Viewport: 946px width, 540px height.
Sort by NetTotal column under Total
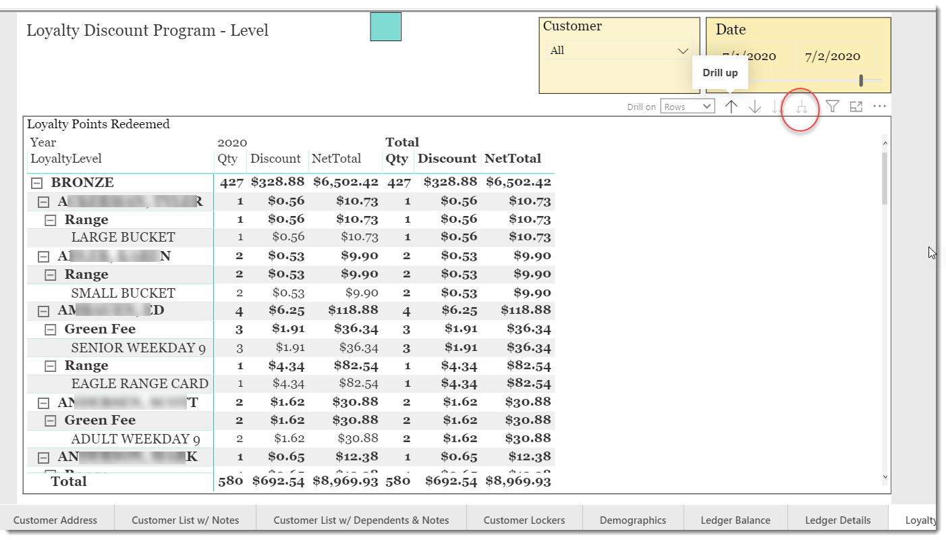[x=513, y=159]
